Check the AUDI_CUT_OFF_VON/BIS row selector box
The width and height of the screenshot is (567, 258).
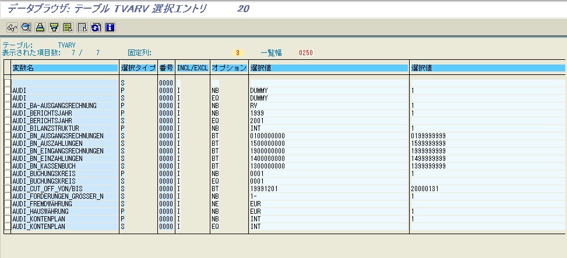click(x=7, y=189)
